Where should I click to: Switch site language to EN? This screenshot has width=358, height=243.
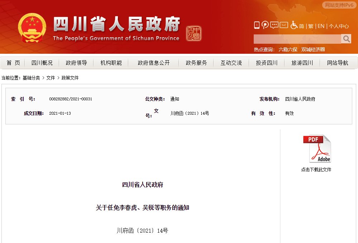pos(321,26)
